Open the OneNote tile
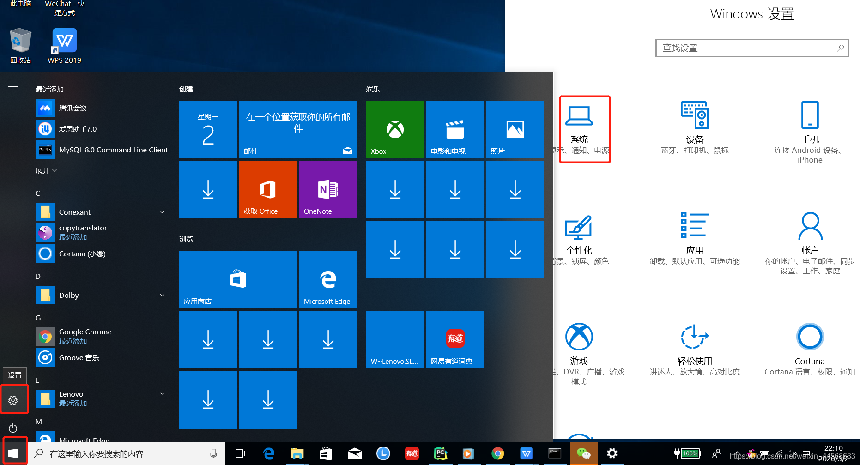This screenshot has width=860, height=465. pyautogui.click(x=328, y=189)
